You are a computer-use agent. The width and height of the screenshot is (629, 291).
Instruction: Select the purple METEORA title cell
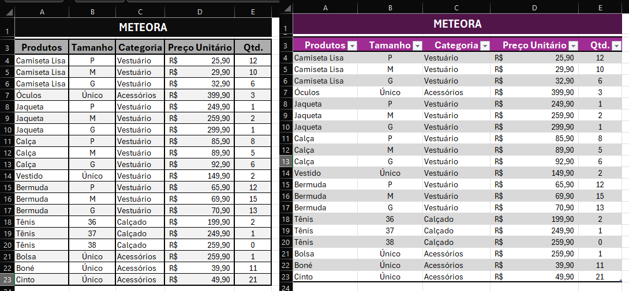pos(457,24)
